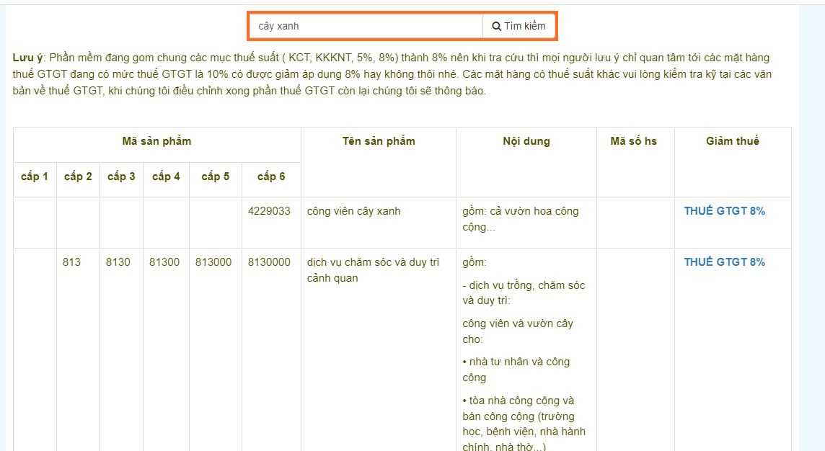This screenshot has height=451, width=825.
Task: Click the code 81300 cell
Action: (164, 262)
